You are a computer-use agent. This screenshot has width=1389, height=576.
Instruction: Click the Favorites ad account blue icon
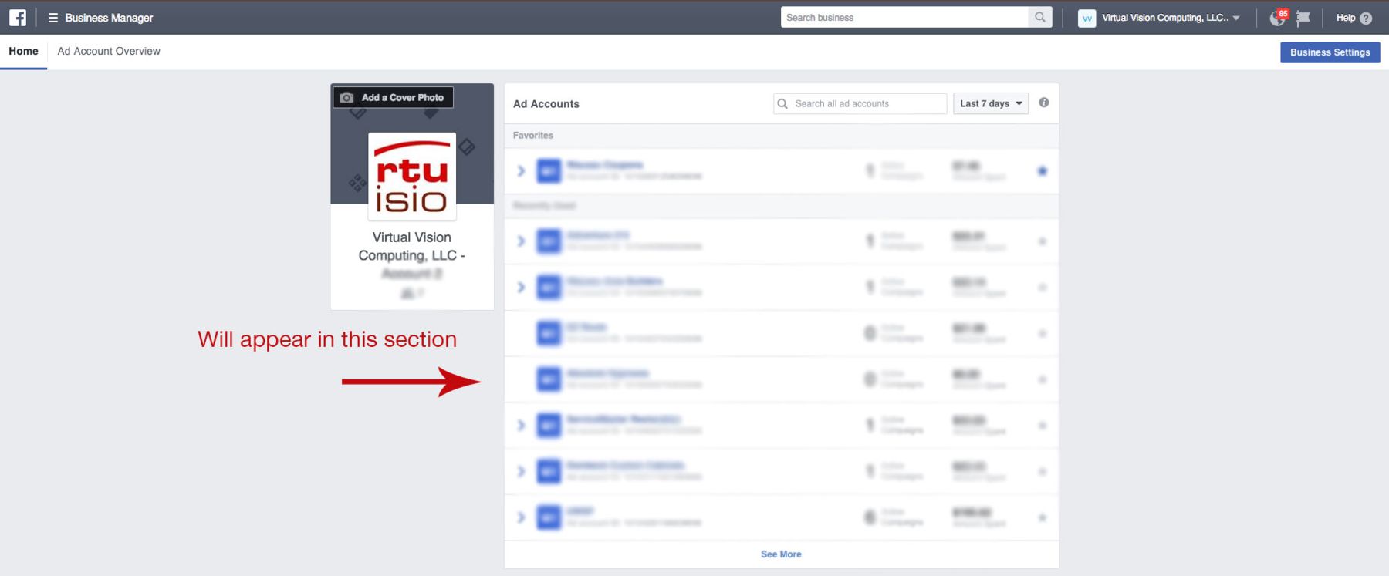pyautogui.click(x=549, y=170)
